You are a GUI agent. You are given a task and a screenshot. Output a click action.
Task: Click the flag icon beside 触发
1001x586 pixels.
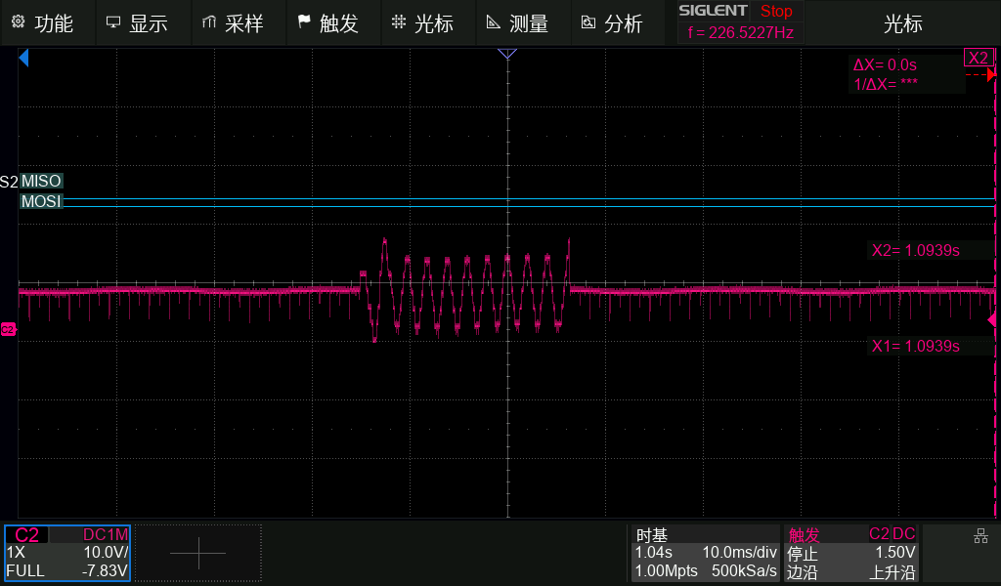304,22
